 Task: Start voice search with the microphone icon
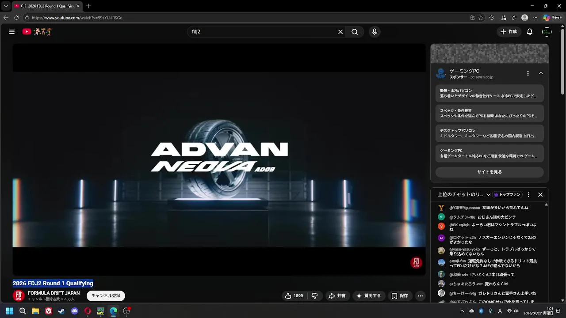pos(375,32)
